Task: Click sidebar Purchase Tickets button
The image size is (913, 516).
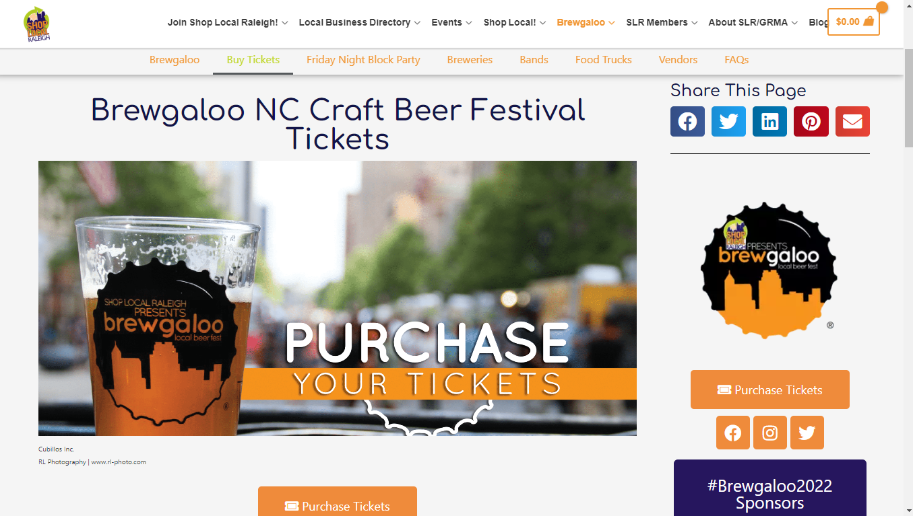Action: pos(769,390)
